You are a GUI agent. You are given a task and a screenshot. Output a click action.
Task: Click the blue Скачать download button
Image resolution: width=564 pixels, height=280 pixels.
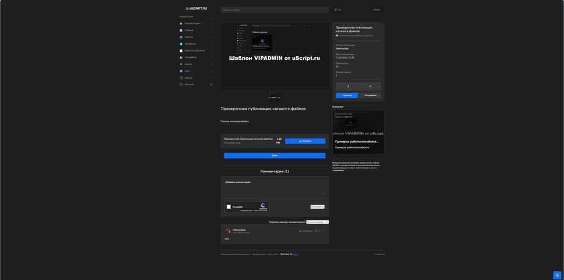(305, 141)
